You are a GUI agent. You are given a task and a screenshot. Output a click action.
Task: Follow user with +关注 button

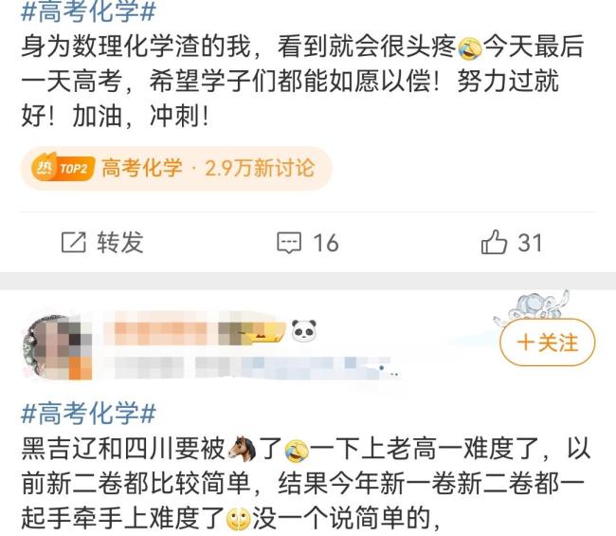547,342
